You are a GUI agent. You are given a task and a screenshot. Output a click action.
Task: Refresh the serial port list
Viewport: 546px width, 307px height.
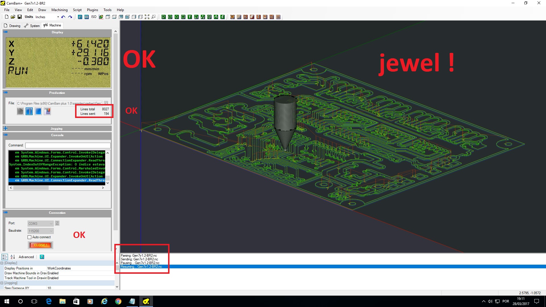coord(57,223)
